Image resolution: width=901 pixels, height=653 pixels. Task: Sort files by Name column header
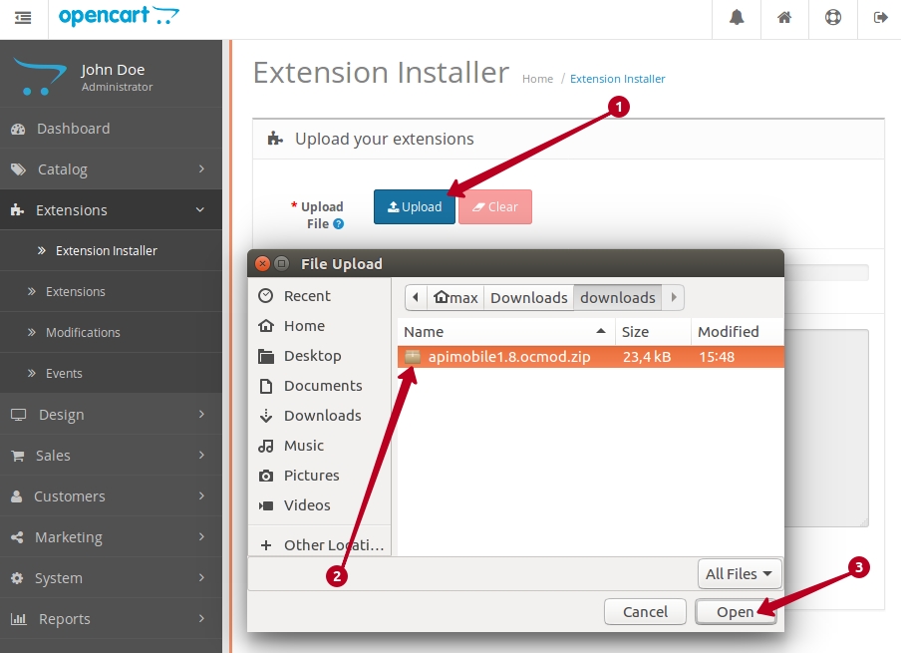505,332
